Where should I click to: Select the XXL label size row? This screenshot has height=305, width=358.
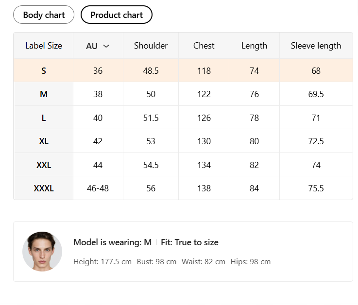point(44,165)
